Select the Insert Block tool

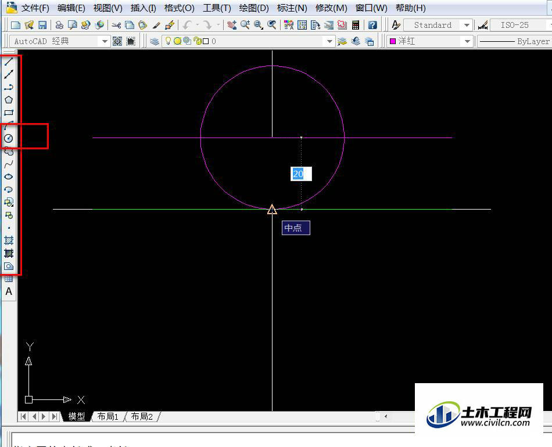click(x=9, y=202)
